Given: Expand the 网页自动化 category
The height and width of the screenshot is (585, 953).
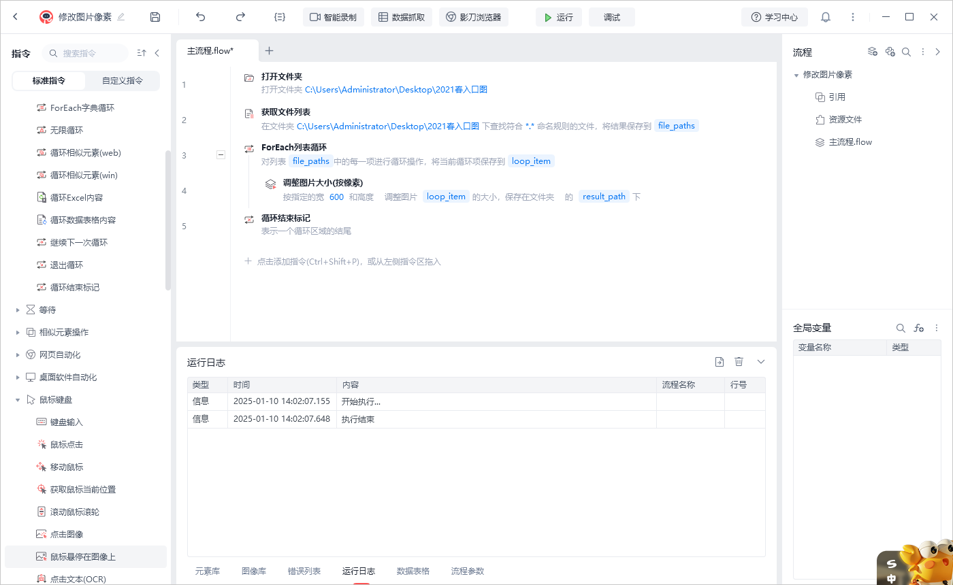Looking at the screenshot, I should pyautogui.click(x=18, y=355).
